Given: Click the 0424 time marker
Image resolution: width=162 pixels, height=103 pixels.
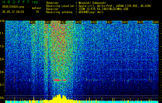Looking at the screenshot, I should tap(63, 22).
